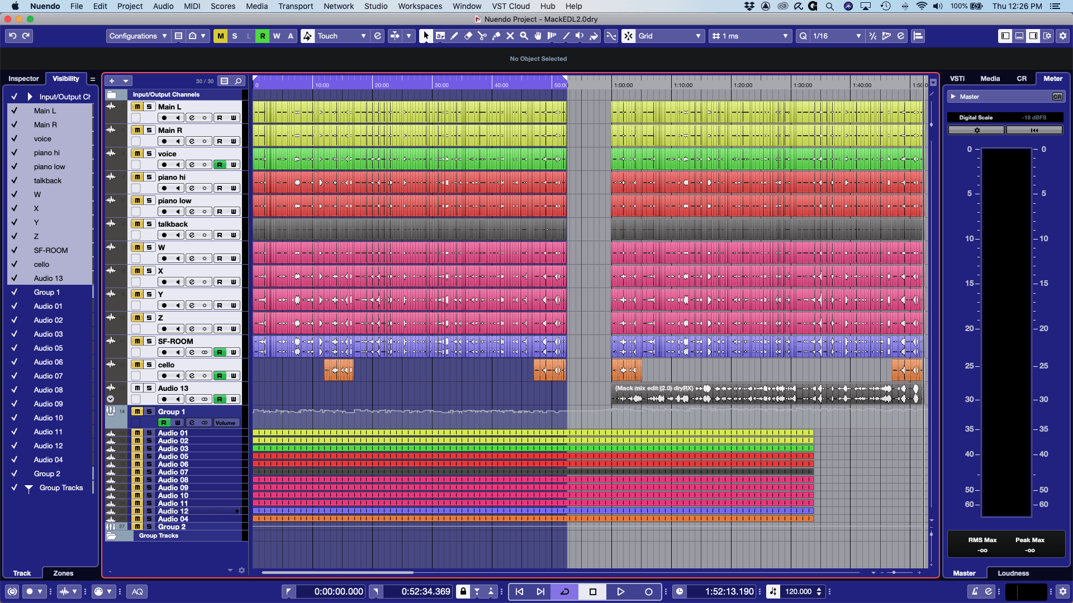Open the Touch automation mode dropdown
The image size is (1073, 603).
pyautogui.click(x=341, y=36)
